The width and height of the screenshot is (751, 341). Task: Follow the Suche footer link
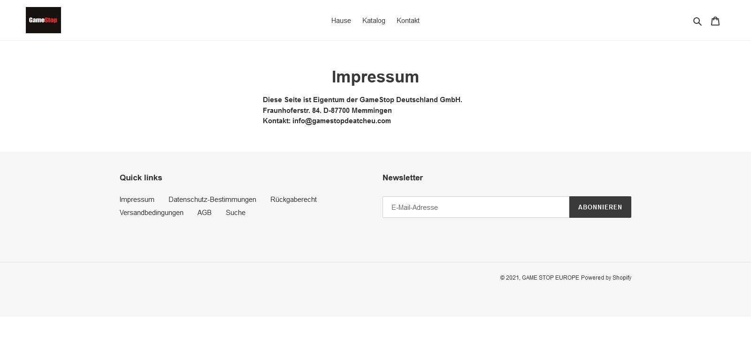point(236,213)
